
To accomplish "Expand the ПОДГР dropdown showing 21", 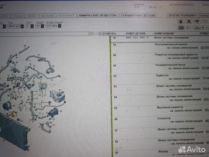I will pos(42,26).
